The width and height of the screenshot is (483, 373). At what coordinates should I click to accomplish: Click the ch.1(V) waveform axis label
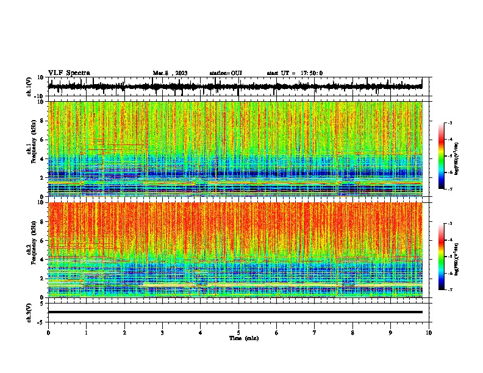[29, 87]
